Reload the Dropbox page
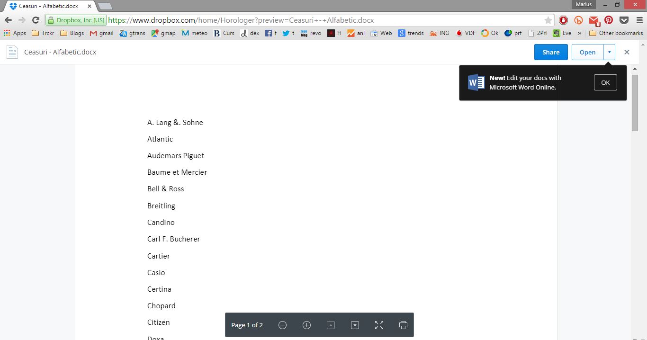The width and height of the screenshot is (647, 340). click(x=36, y=20)
